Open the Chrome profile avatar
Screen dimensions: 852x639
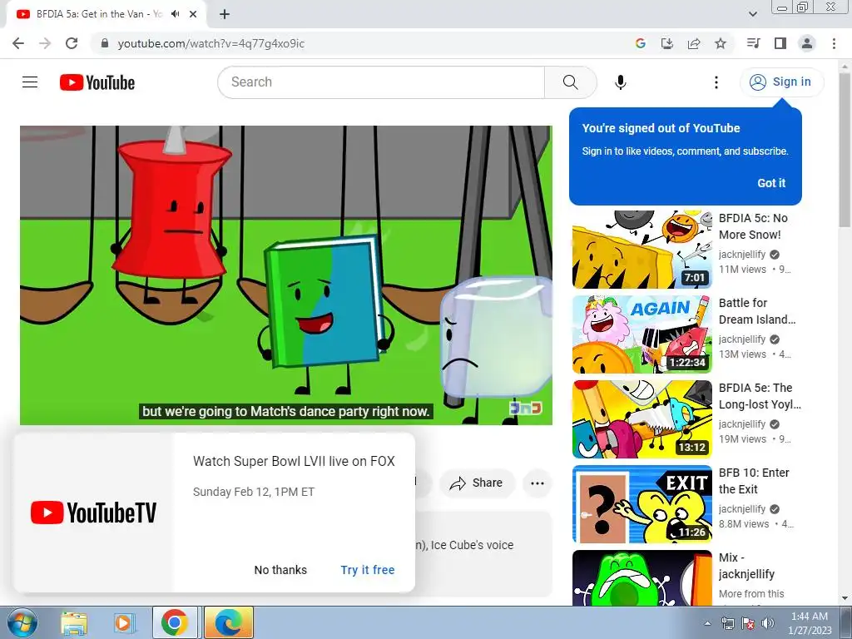[807, 43]
